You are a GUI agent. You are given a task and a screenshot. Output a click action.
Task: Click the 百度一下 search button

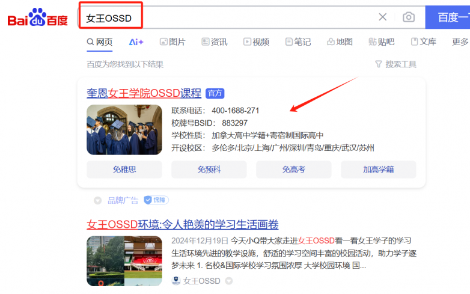click(x=448, y=17)
